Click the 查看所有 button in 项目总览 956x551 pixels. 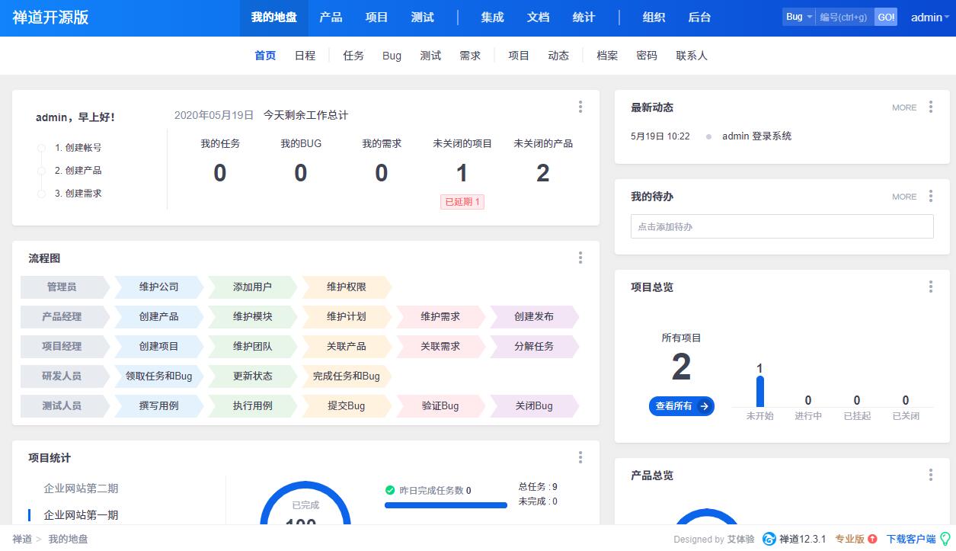point(681,406)
